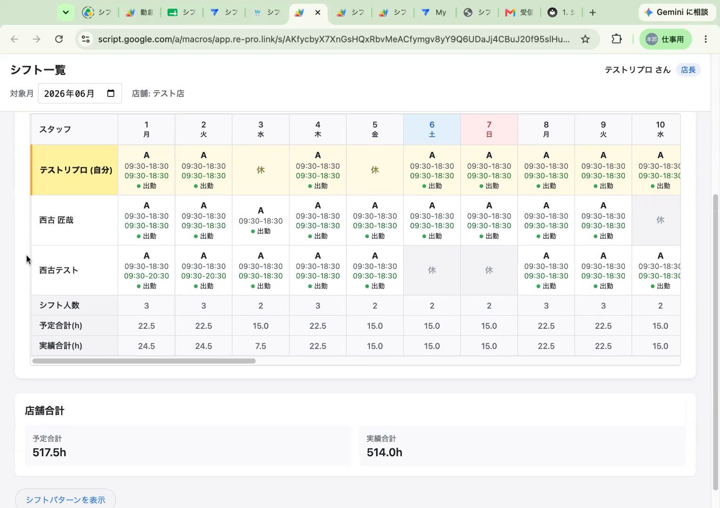Close the active tab with the X
Viewport: 720px width, 508px height.
click(x=318, y=13)
